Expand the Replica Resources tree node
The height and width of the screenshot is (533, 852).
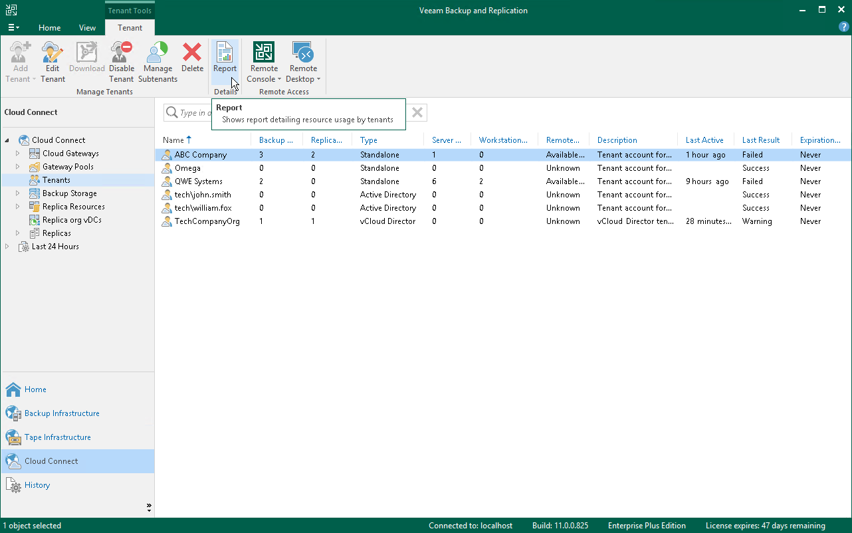tap(18, 207)
